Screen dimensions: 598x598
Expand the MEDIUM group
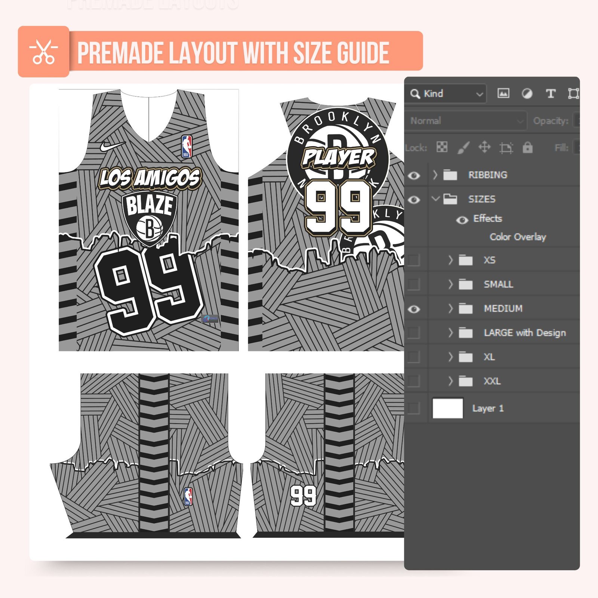[x=450, y=308]
